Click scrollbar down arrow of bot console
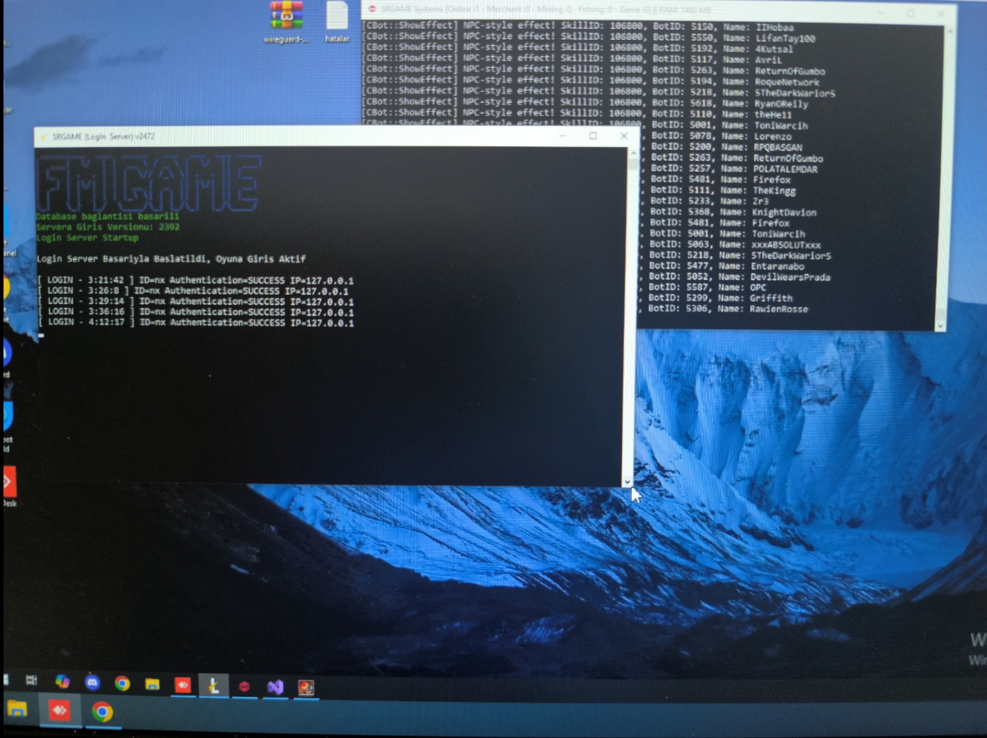 pyautogui.click(x=940, y=325)
